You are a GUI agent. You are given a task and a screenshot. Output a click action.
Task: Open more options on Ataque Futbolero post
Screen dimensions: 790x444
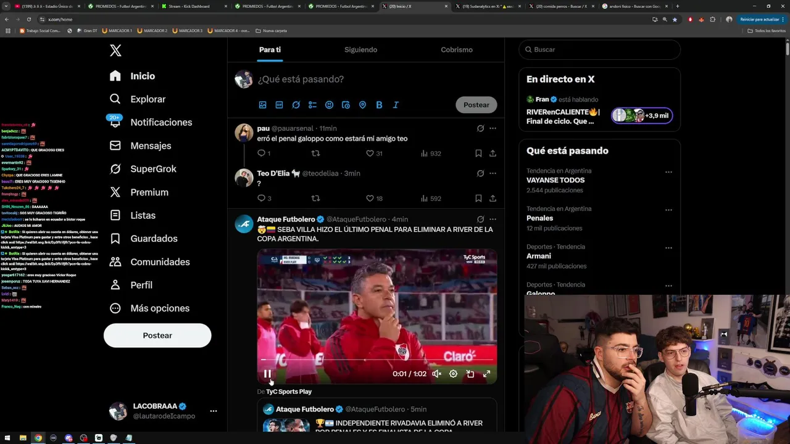493,219
